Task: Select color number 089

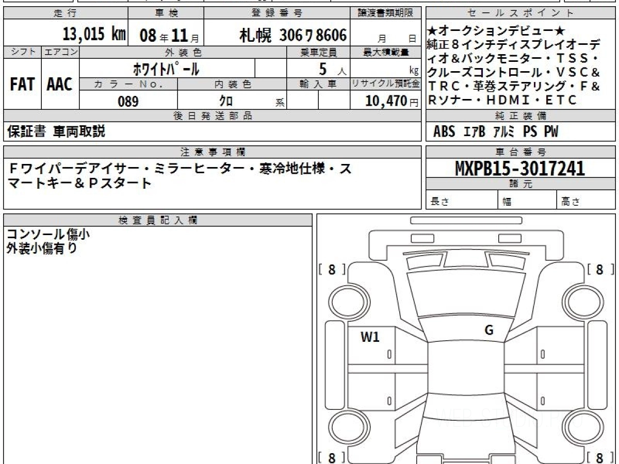Action: 128,101
